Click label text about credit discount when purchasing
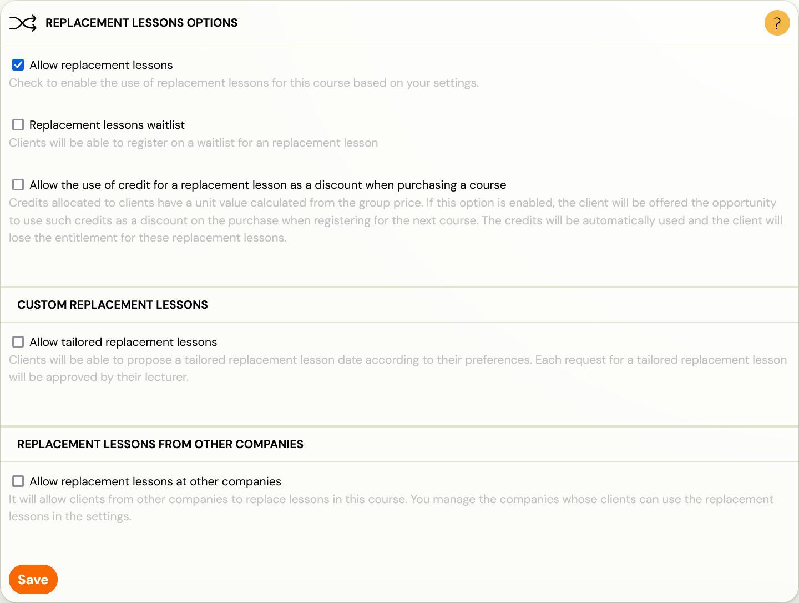 click(268, 185)
